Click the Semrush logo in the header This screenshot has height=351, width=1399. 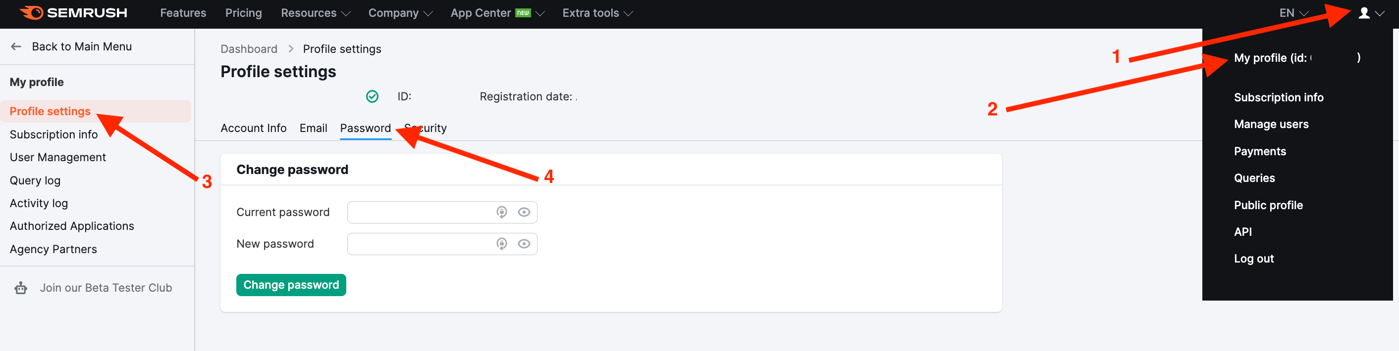click(x=73, y=12)
